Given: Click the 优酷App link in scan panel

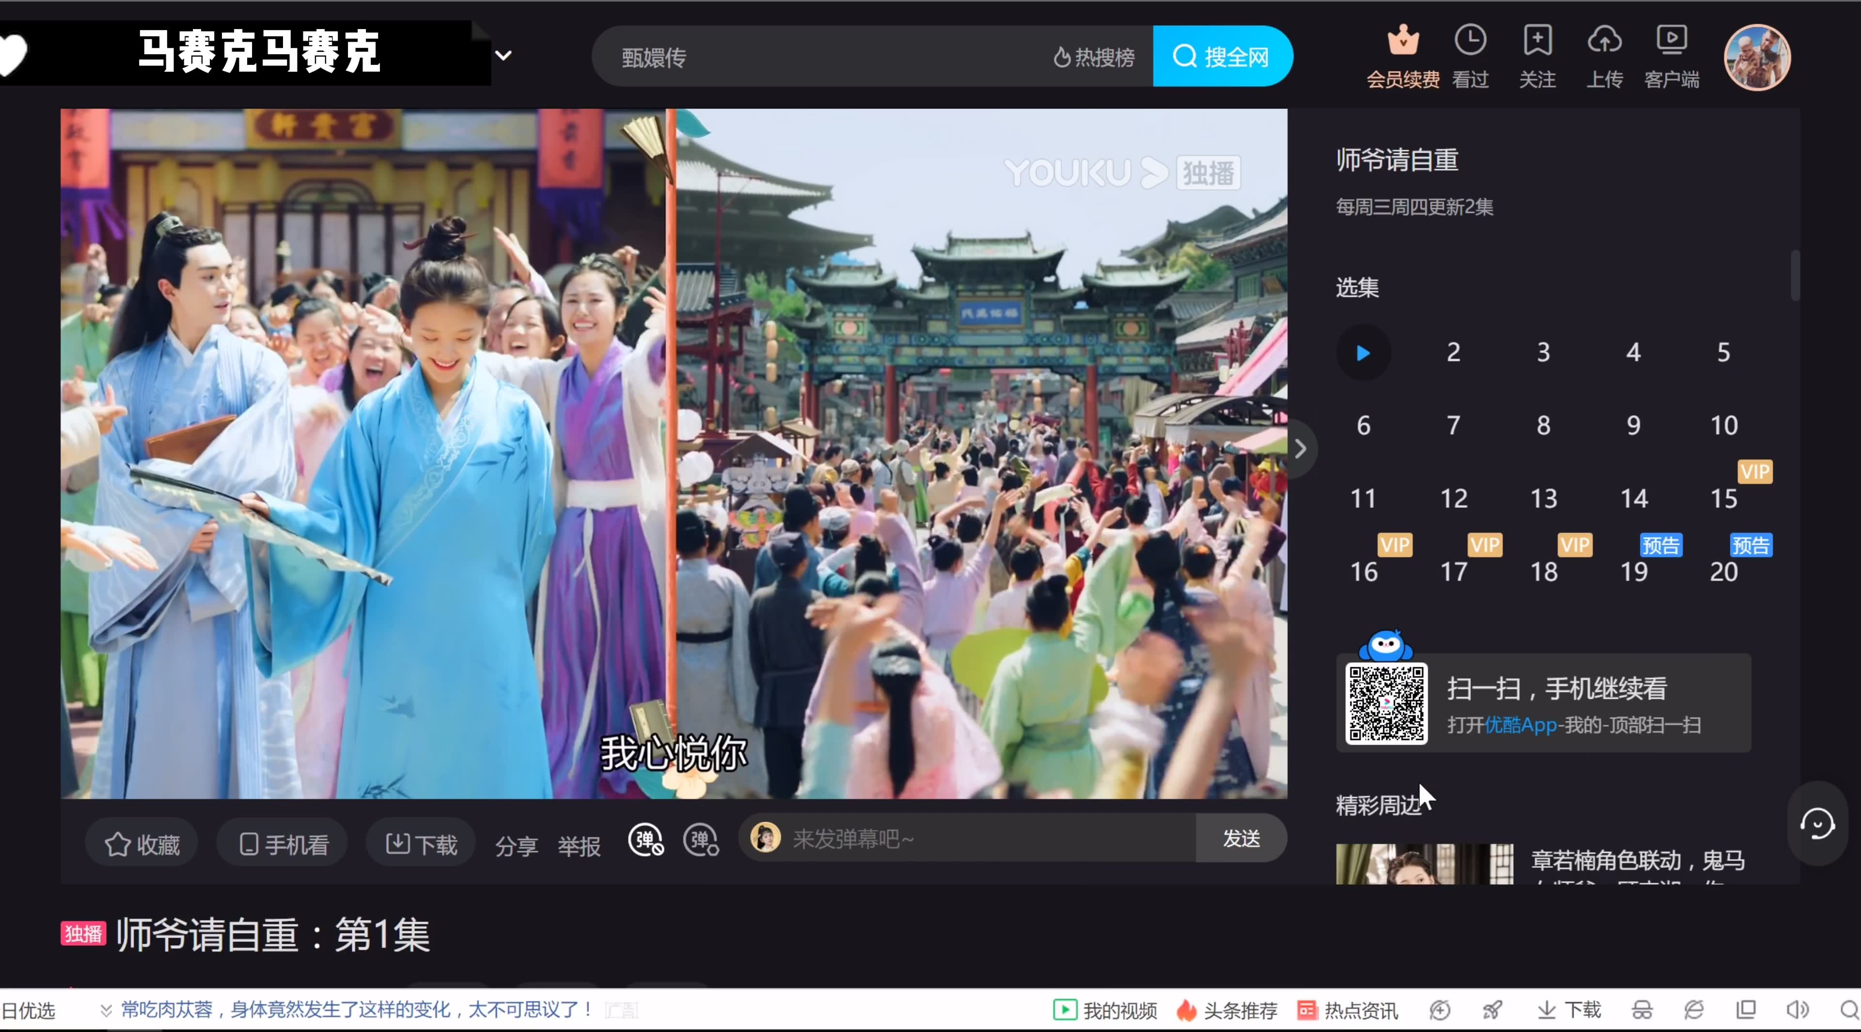Looking at the screenshot, I should click(1521, 724).
